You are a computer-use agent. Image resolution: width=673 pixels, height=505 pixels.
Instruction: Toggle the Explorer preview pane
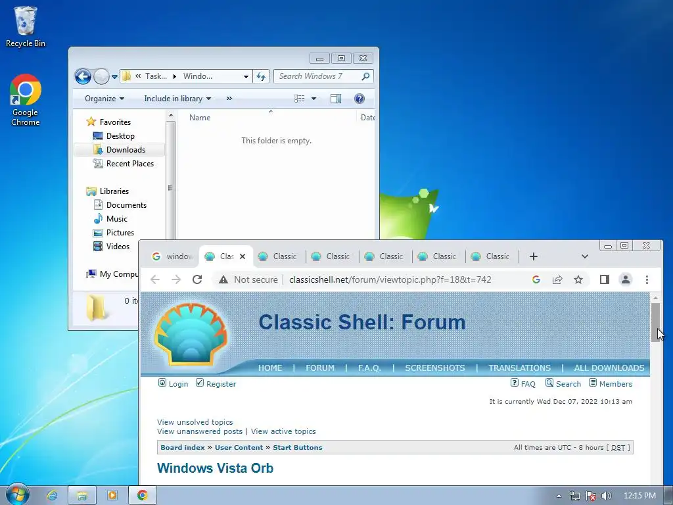(336, 99)
